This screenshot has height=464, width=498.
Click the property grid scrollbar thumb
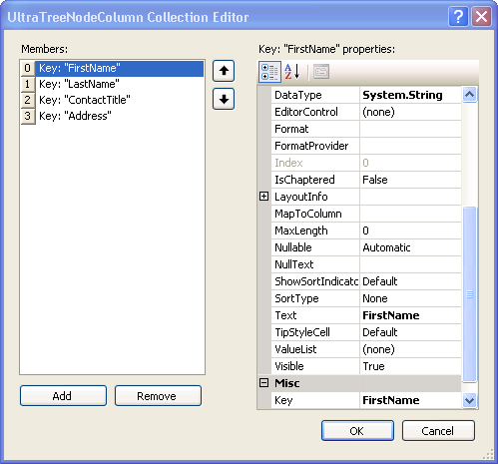coord(469,294)
